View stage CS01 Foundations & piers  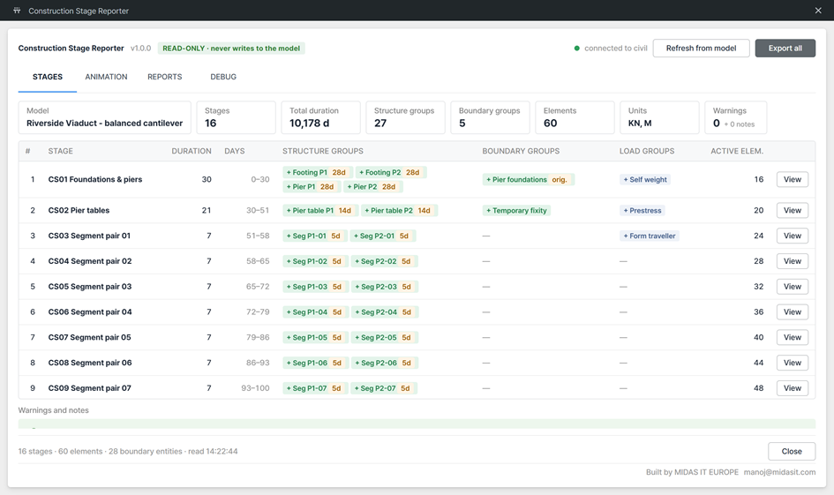tap(792, 180)
